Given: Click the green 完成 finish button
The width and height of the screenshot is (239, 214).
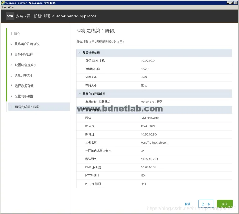Looking at the screenshot, I should [x=225, y=204].
